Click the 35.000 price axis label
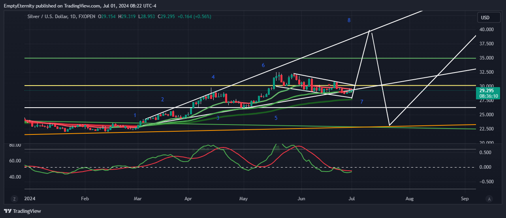This screenshot has height=218, width=506. [x=486, y=58]
